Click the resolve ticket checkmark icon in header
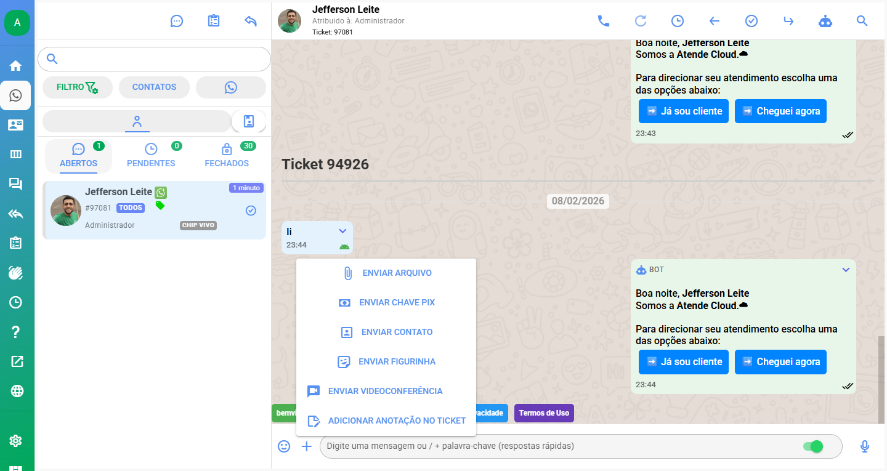The image size is (887, 471). pyautogui.click(x=751, y=21)
